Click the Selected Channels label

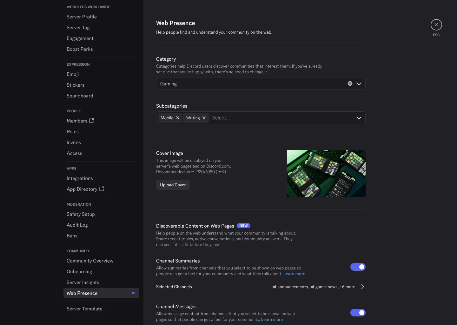click(174, 287)
